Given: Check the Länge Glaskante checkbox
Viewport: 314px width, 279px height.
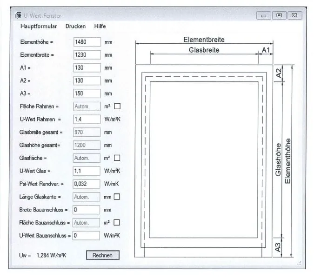Looking at the screenshot, I should pyautogui.click(x=117, y=197).
